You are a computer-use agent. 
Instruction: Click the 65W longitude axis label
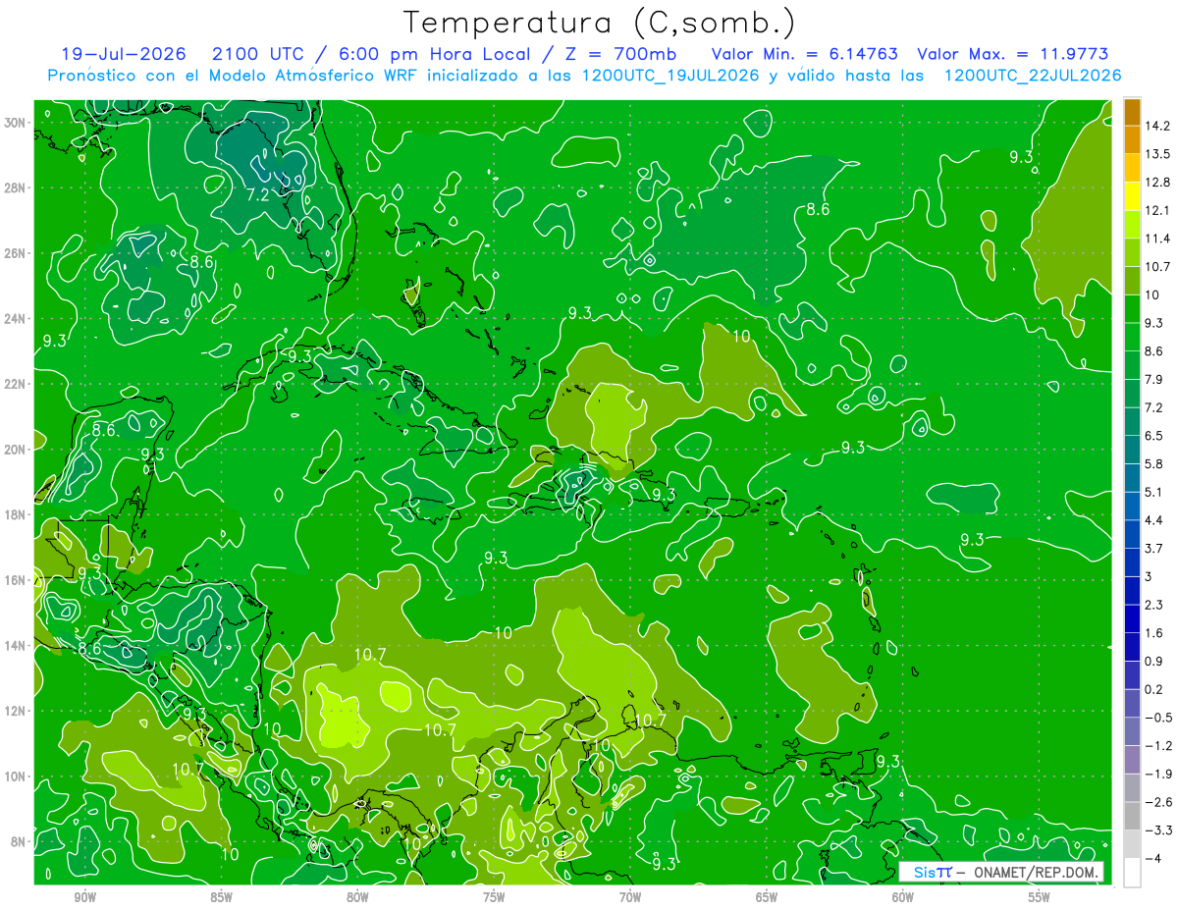767,897
